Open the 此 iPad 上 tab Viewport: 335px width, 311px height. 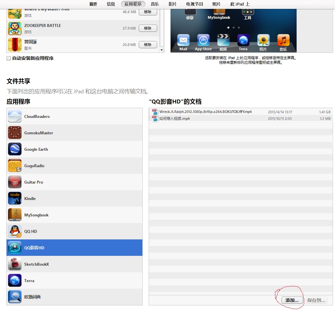pos(240,4)
